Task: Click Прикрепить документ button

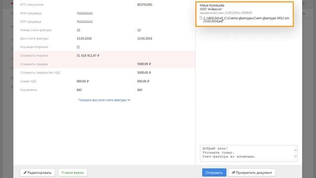Action: [x=252, y=173]
